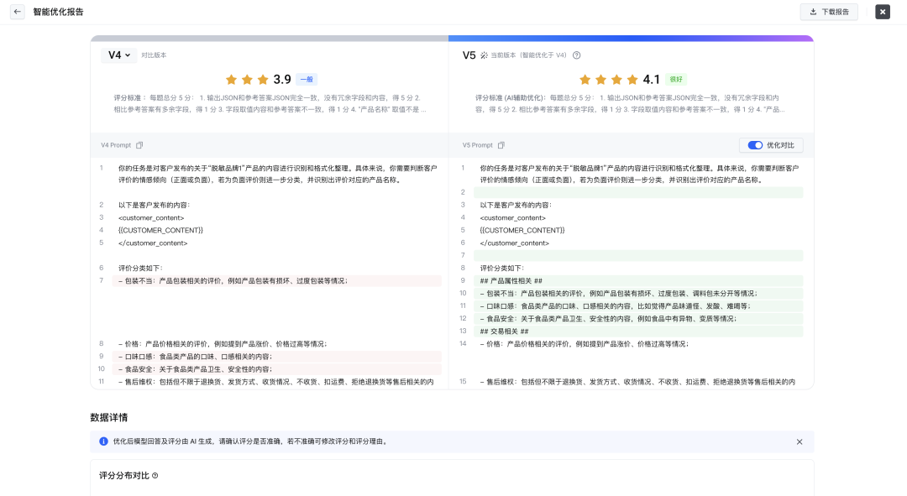The width and height of the screenshot is (907, 496).
Task: Click the 很好 rating tag
Action: [675, 79]
